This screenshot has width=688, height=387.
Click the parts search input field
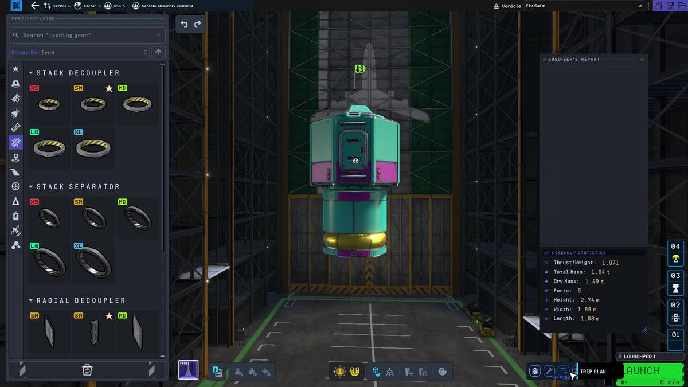[x=87, y=35]
